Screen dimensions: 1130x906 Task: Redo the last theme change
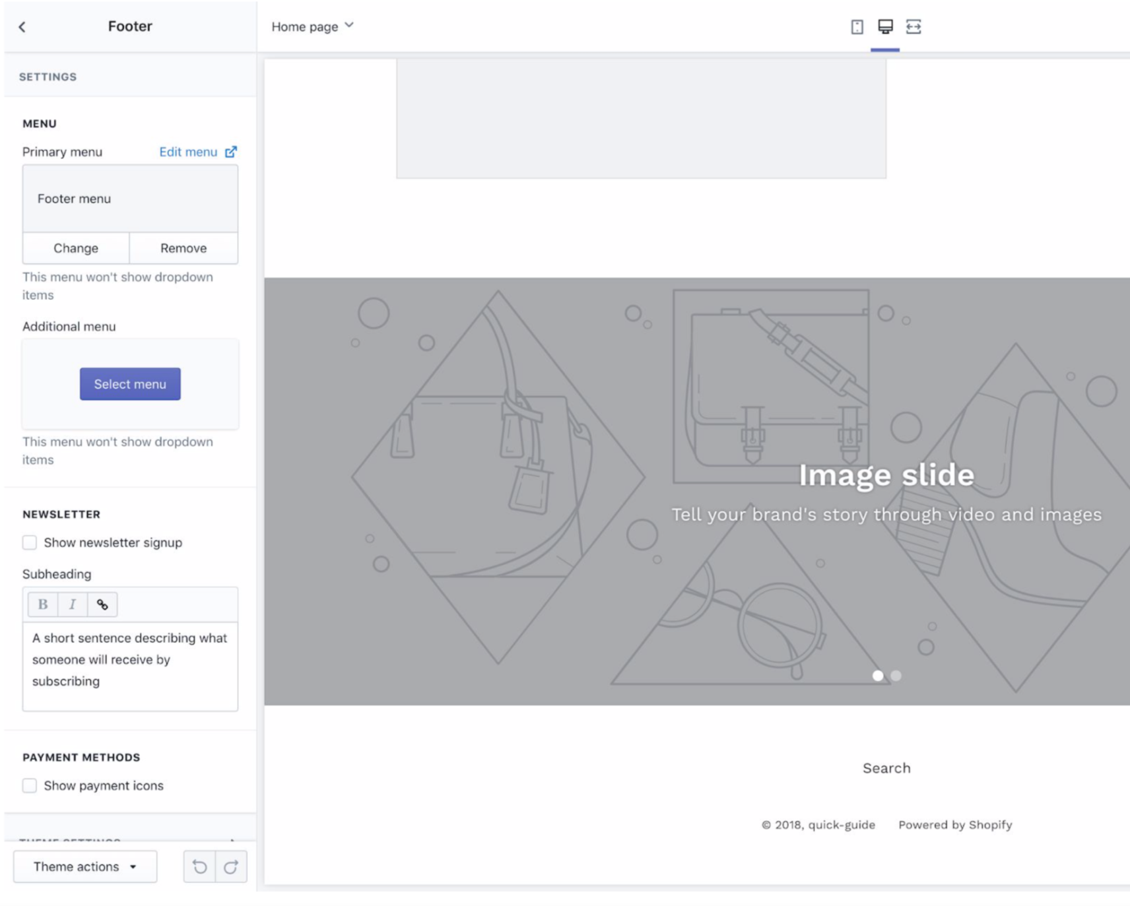tap(231, 866)
